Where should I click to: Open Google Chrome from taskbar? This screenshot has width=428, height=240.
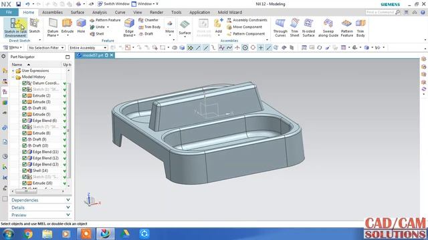click(28, 234)
